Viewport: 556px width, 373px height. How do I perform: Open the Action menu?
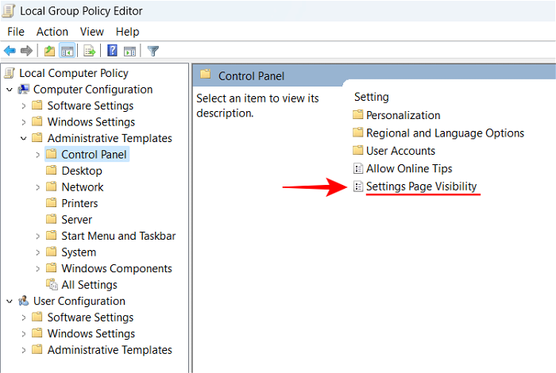(x=52, y=32)
